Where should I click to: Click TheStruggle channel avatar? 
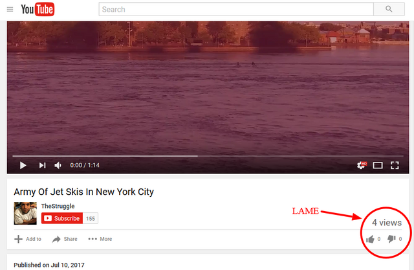25,213
